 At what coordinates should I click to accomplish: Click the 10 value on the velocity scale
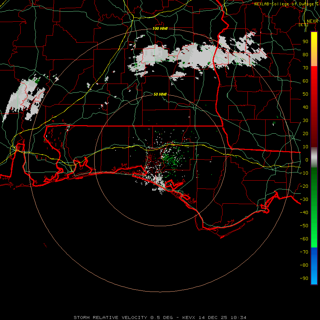[x=305, y=147]
